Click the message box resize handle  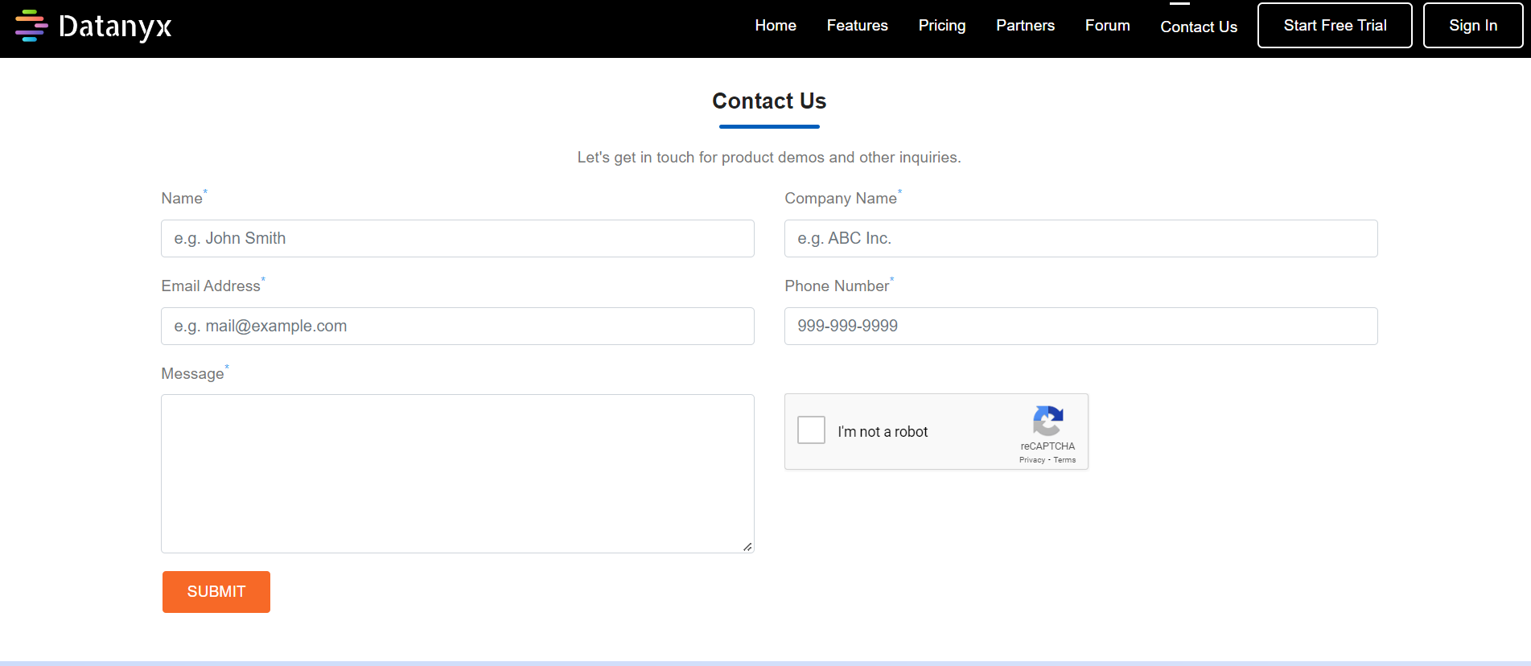coord(747,547)
